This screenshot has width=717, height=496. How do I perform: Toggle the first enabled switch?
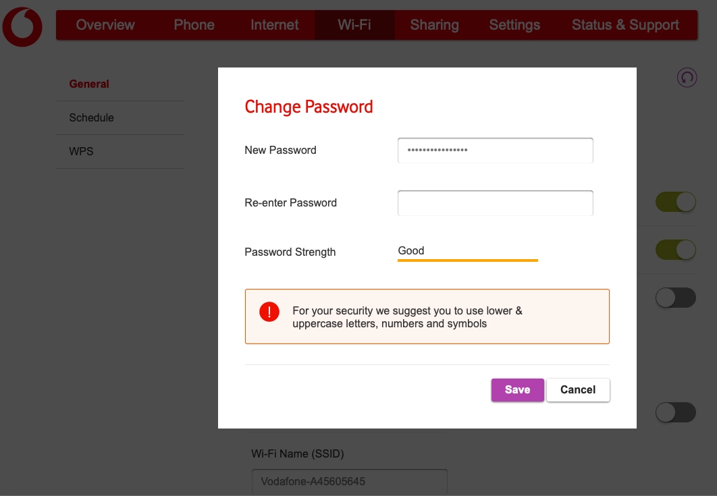(x=675, y=202)
